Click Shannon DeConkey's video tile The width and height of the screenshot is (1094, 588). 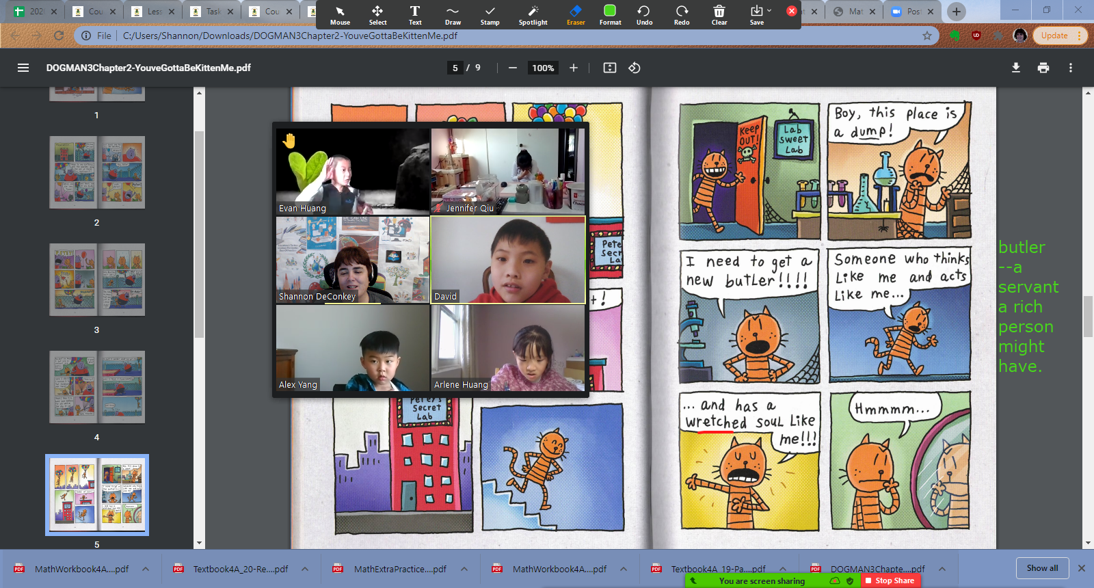353,260
